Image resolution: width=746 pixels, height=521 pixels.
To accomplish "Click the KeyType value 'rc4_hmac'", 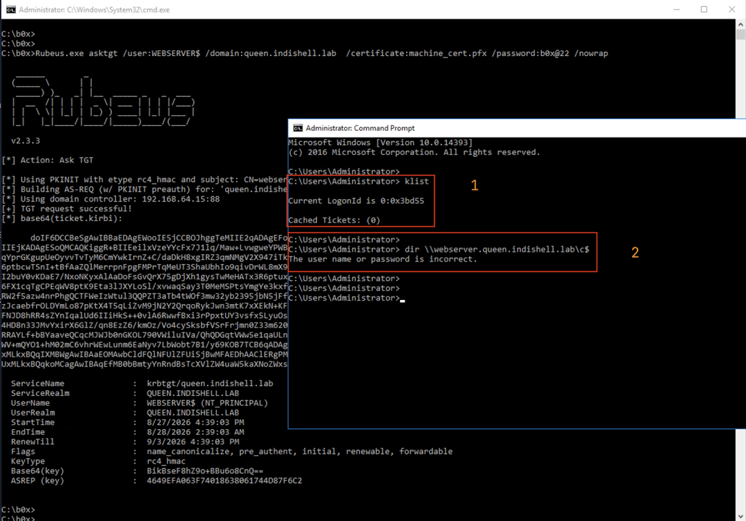I will click(166, 461).
